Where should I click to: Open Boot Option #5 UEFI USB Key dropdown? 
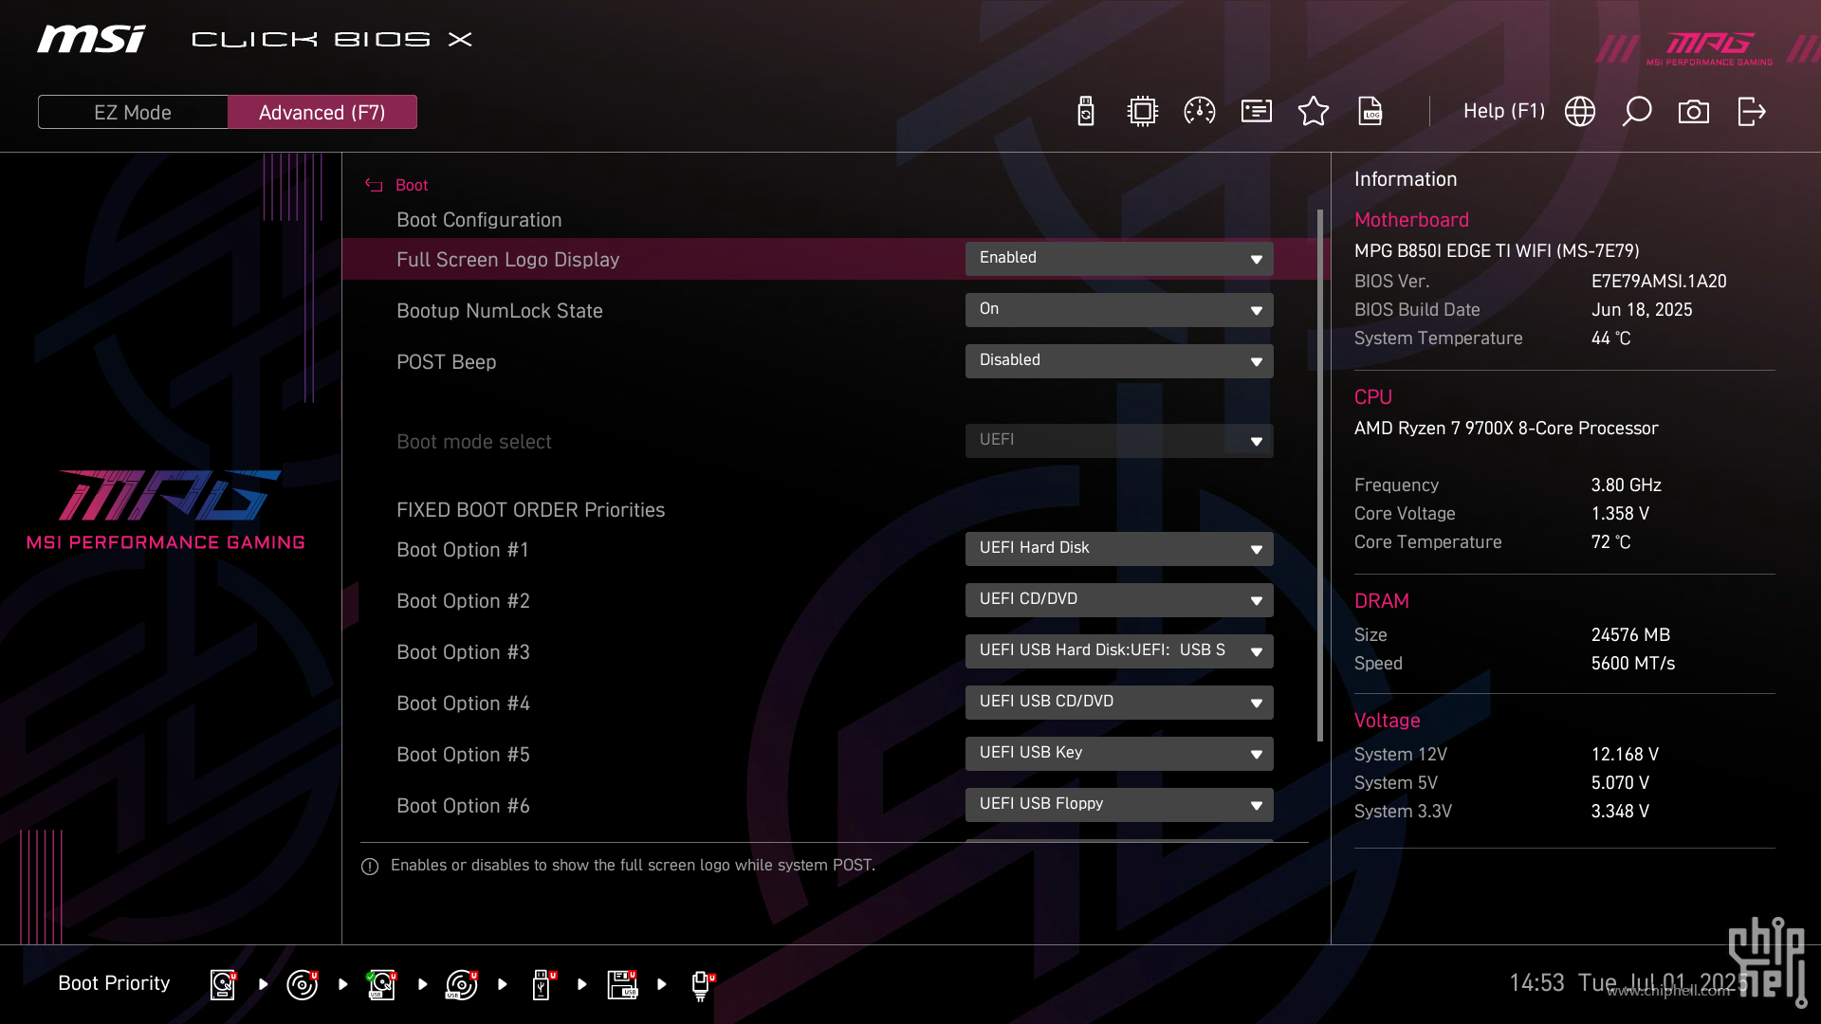point(1119,754)
